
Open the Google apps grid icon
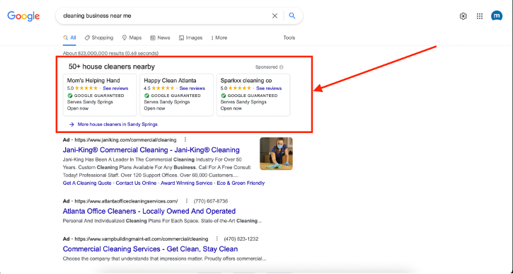point(480,16)
